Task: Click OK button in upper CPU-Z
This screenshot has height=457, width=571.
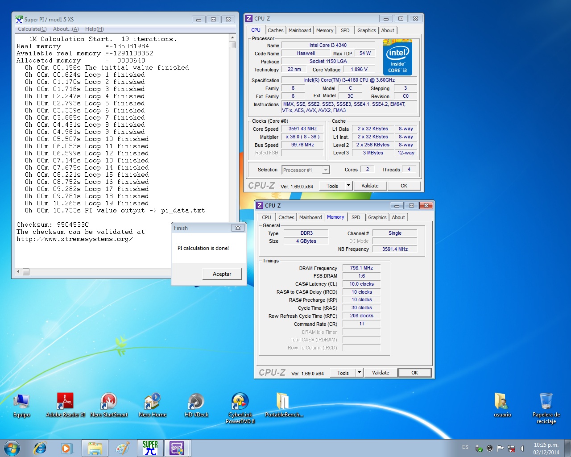Action: [x=404, y=186]
